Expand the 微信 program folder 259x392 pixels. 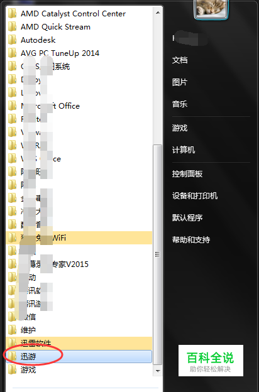tap(79, 317)
